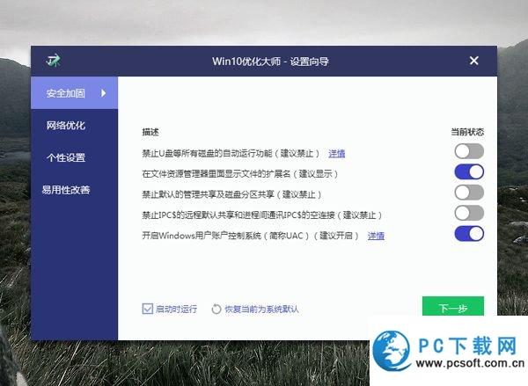
Task: Click 禁止默认的管理共享及磁盘分区共享 text
Action: pyautogui.click(x=231, y=194)
